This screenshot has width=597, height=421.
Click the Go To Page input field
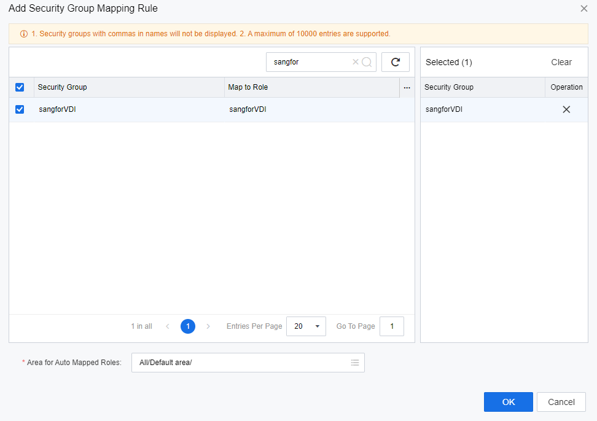391,326
